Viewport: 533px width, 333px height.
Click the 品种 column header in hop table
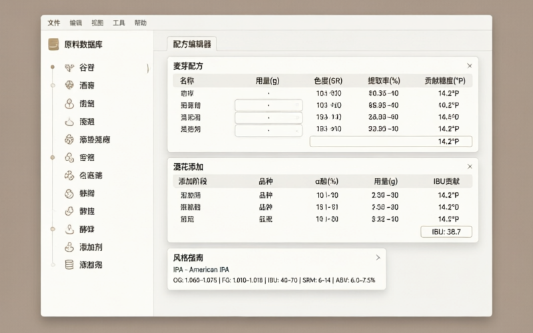click(x=266, y=181)
